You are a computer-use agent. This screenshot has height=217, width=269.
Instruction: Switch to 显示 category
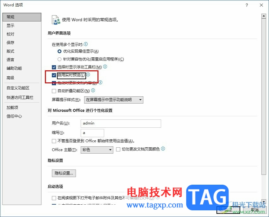tap(22, 26)
